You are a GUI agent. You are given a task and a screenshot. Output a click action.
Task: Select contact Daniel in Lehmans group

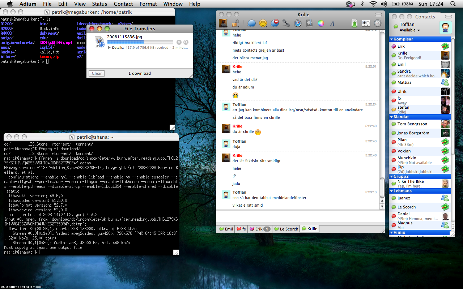420,216
